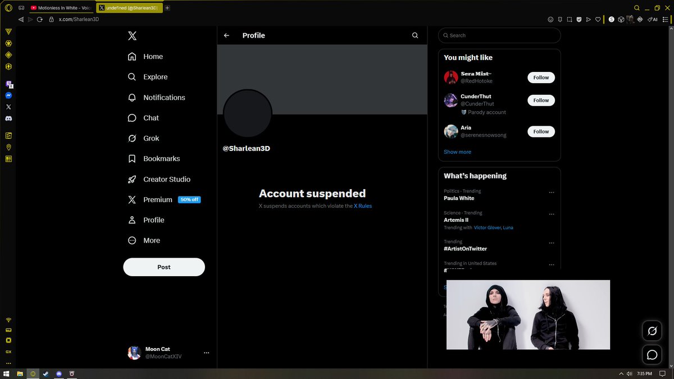Click the taskbar clock showing 7:35 PM

click(x=644, y=373)
